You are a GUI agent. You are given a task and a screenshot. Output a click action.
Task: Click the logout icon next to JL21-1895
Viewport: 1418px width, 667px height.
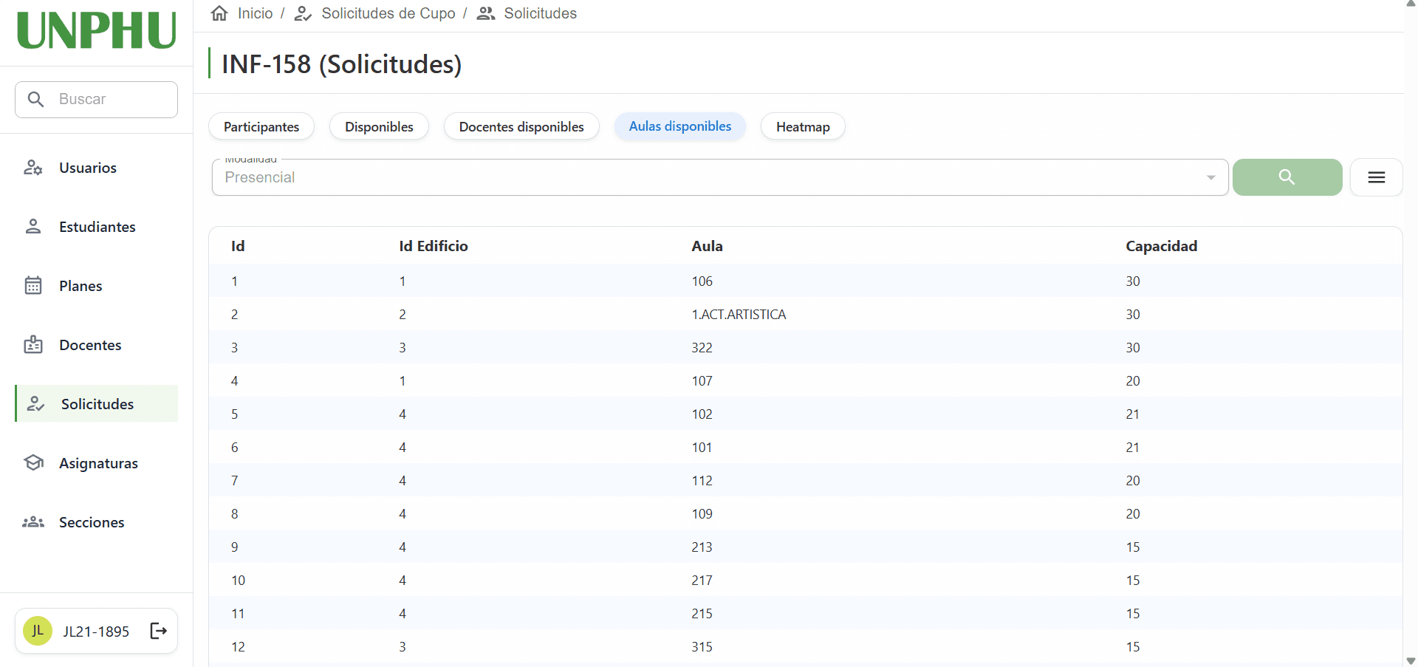pyautogui.click(x=159, y=631)
